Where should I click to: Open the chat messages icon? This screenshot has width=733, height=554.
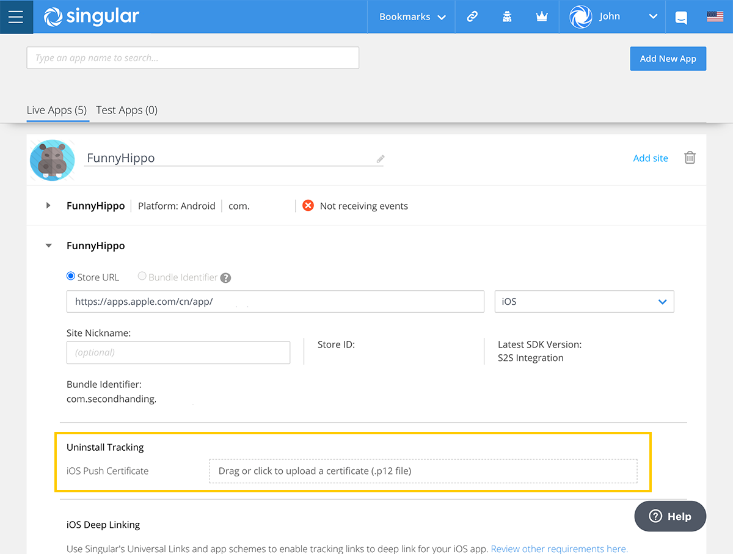click(x=681, y=18)
